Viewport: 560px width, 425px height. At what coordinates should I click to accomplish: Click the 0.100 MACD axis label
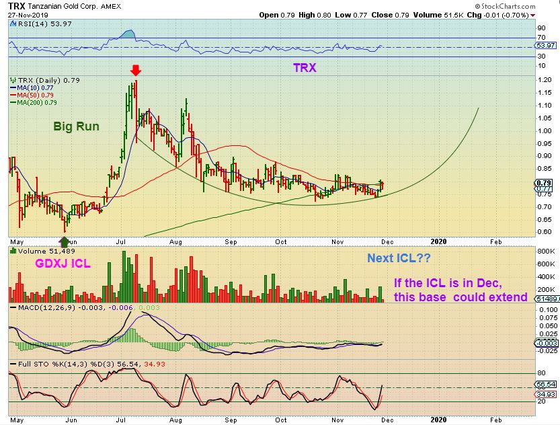click(547, 309)
